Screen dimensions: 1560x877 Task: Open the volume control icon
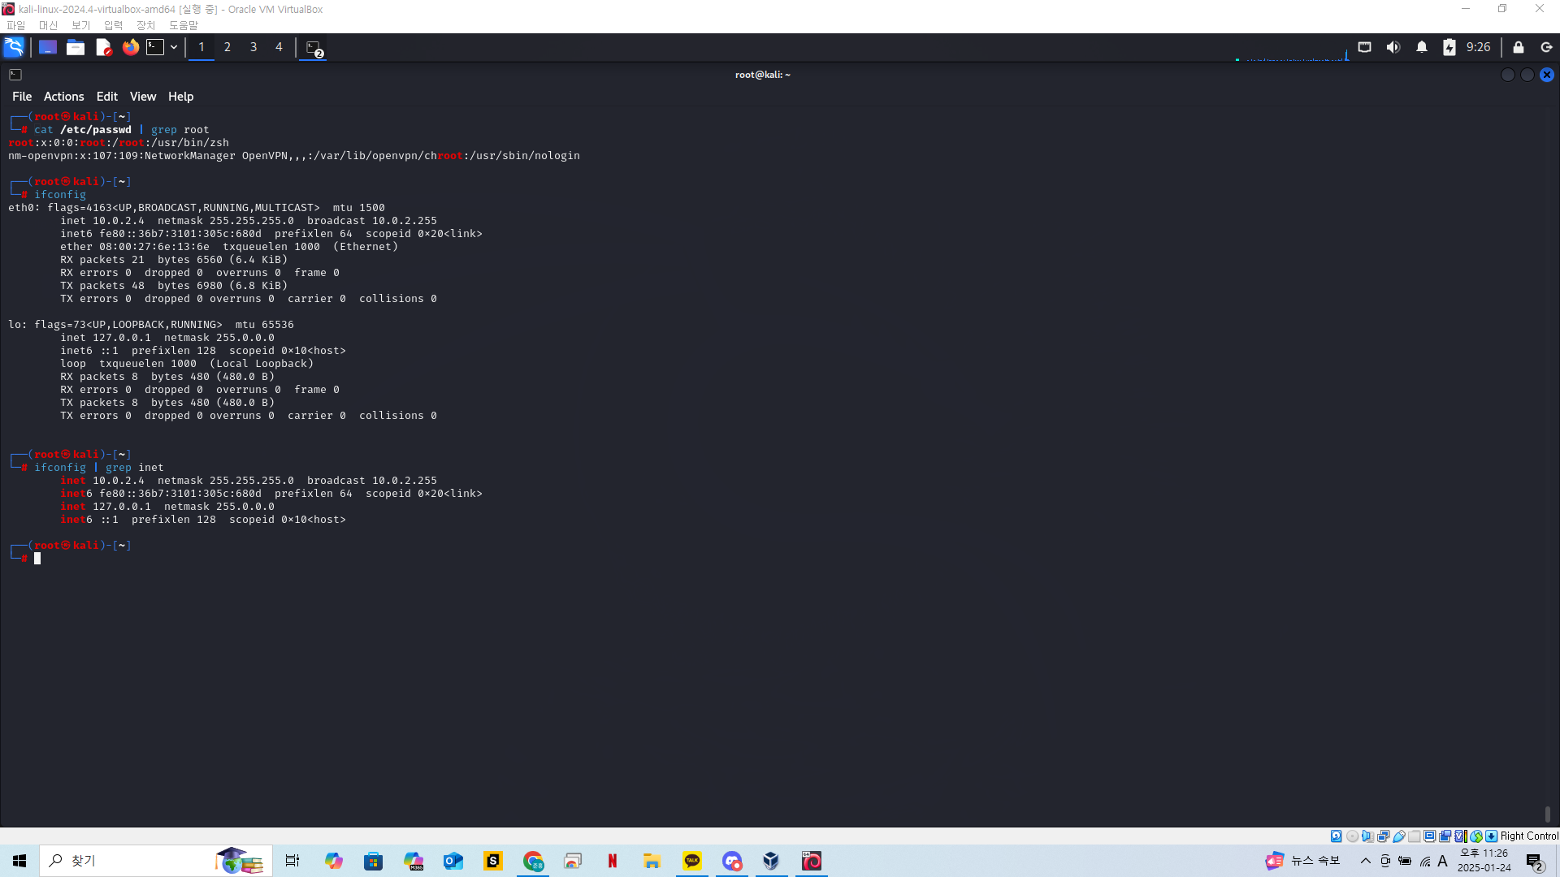coord(1393,47)
